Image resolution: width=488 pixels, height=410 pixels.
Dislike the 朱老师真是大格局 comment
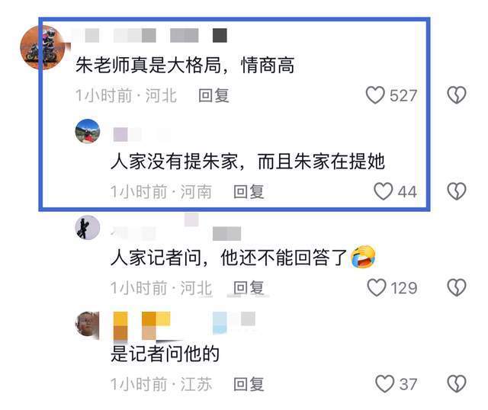(x=457, y=94)
